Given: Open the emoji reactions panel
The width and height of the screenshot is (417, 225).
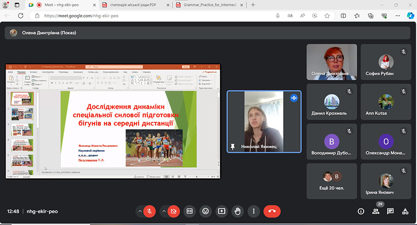Looking at the screenshot, I should coord(206,211).
